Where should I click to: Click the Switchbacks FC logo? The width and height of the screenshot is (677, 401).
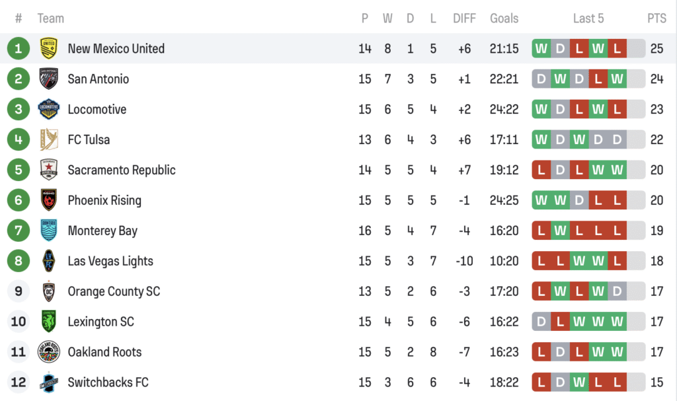click(x=49, y=382)
